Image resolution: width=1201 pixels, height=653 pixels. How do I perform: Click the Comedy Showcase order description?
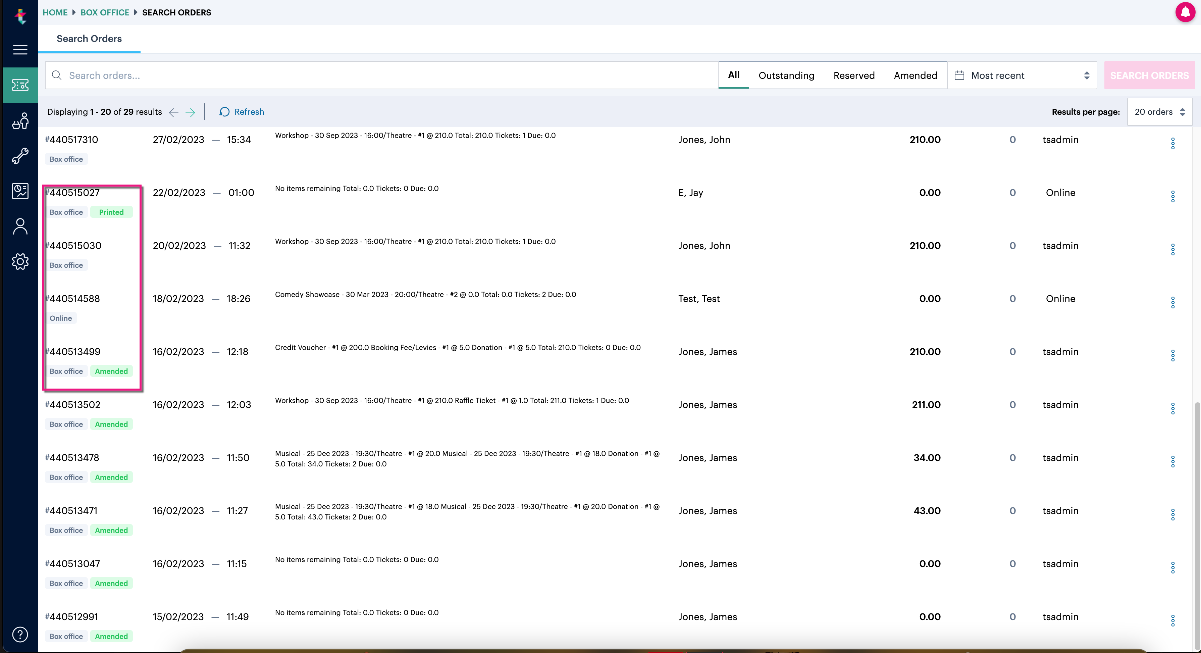click(425, 294)
